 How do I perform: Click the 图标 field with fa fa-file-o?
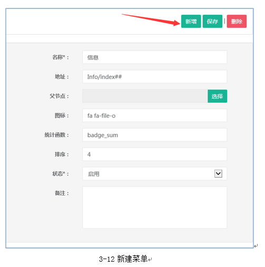[x=154, y=116]
